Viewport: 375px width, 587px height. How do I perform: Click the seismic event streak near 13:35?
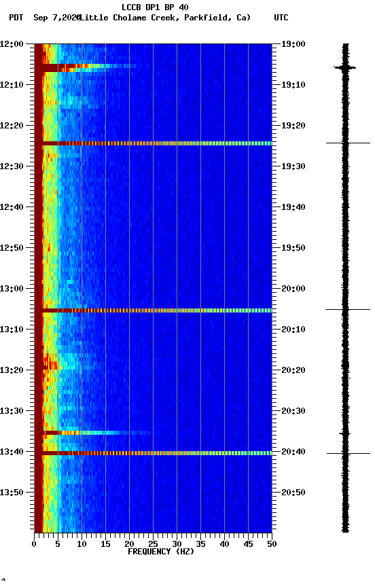pyautogui.click(x=93, y=433)
